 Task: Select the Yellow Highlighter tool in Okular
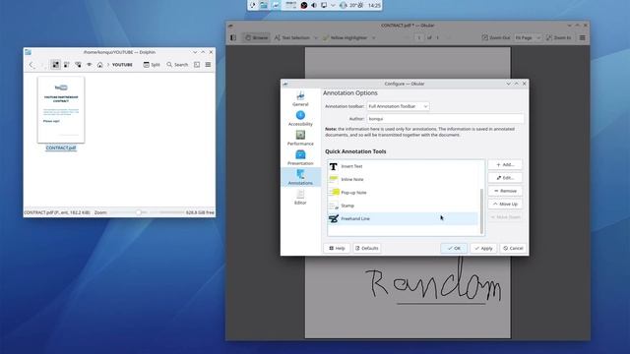pyautogui.click(x=346, y=37)
